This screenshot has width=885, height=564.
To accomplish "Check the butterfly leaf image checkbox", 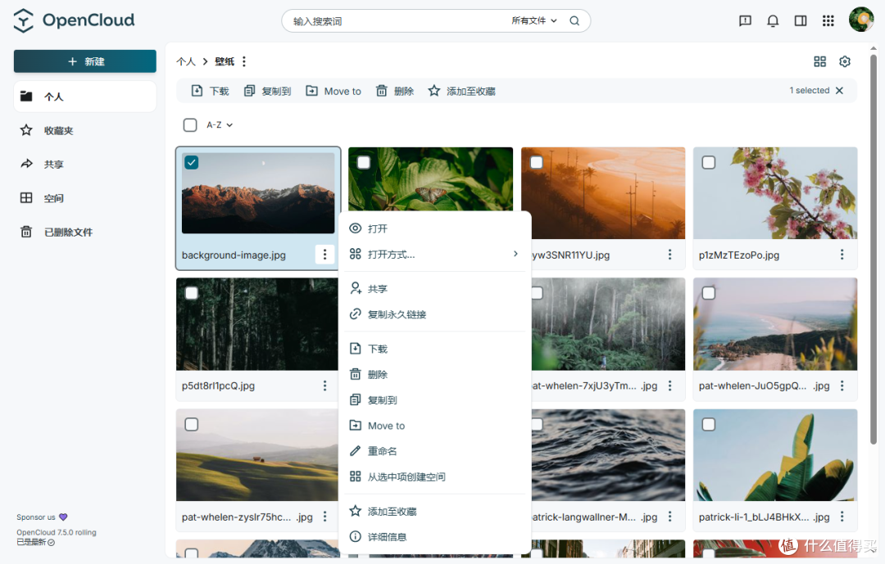I will pyautogui.click(x=364, y=162).
